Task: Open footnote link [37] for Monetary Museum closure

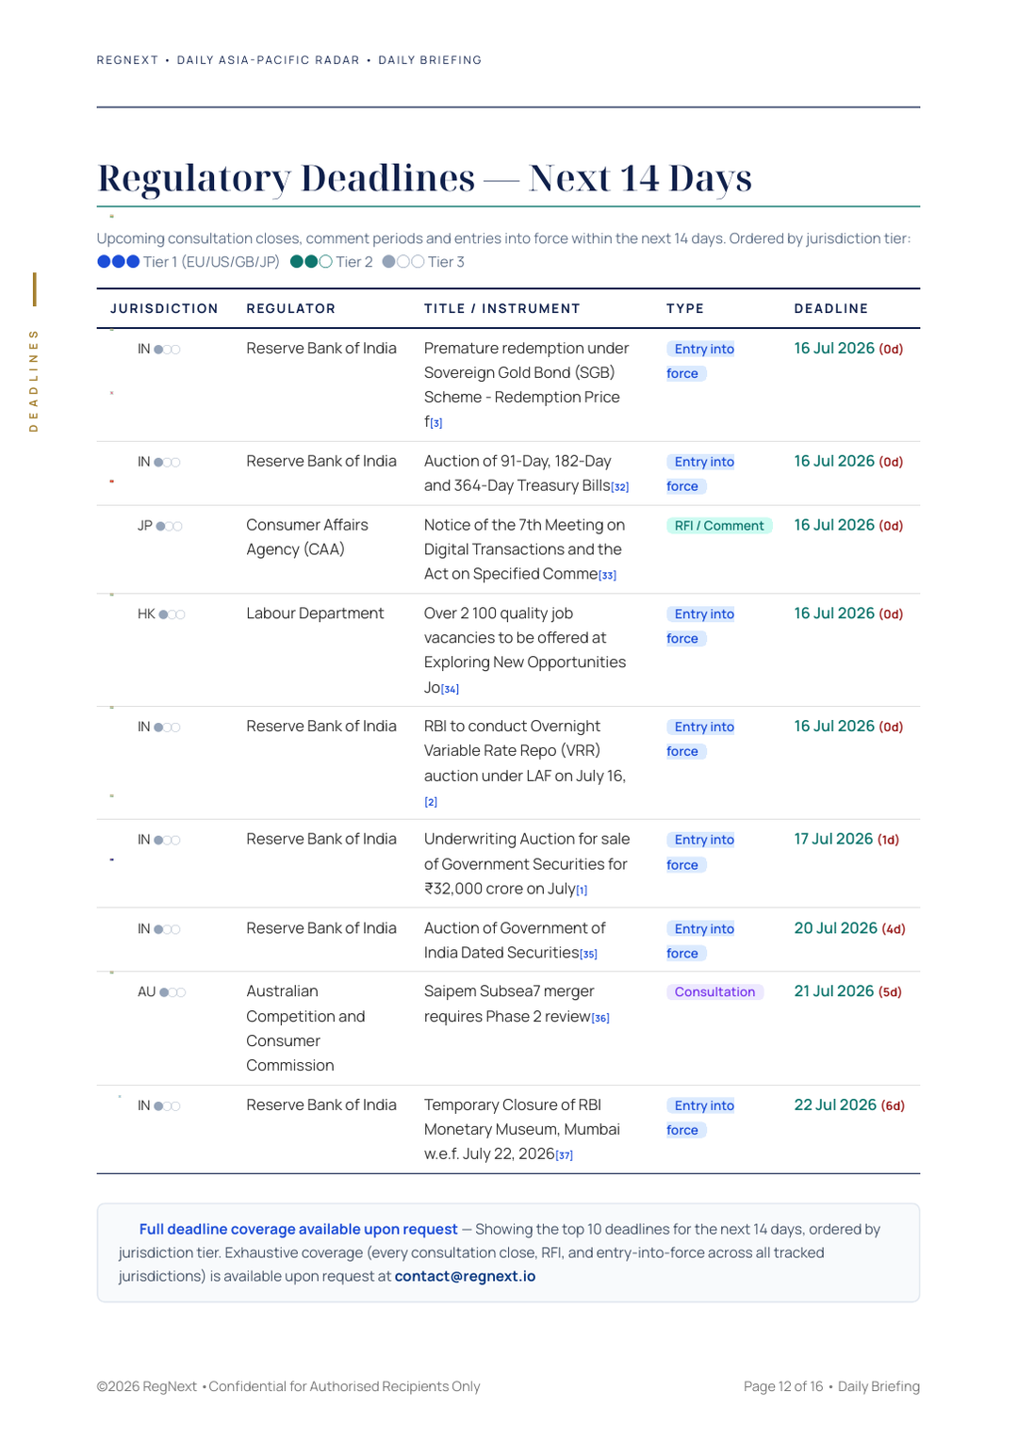Action: coord(565,1156)
